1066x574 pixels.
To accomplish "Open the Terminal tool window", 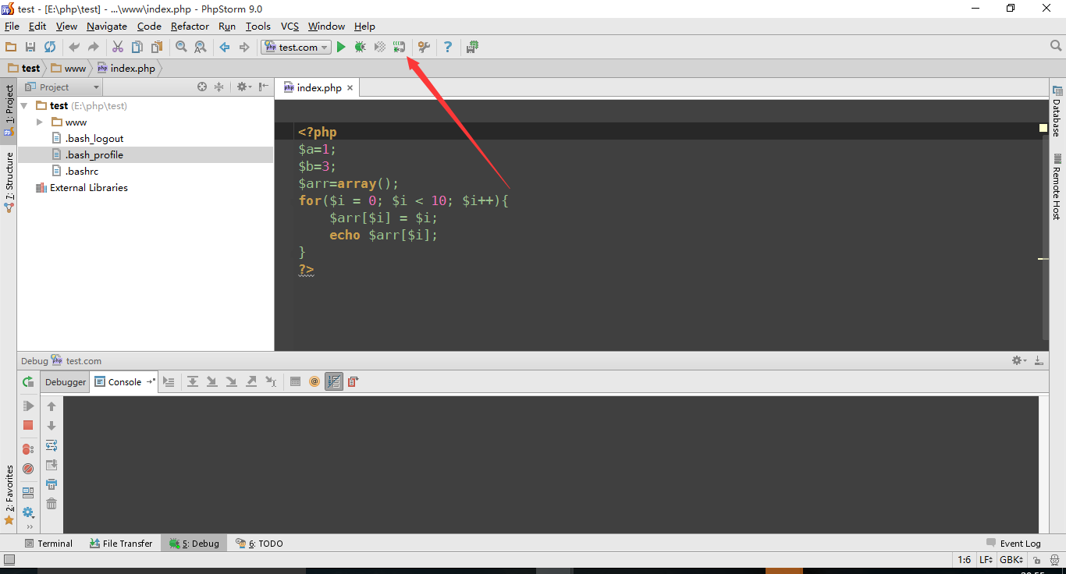I will 48,544.
